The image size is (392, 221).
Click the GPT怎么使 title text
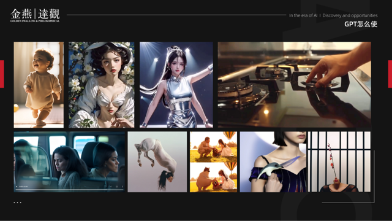pyautogui.click(x=361, y=24)
